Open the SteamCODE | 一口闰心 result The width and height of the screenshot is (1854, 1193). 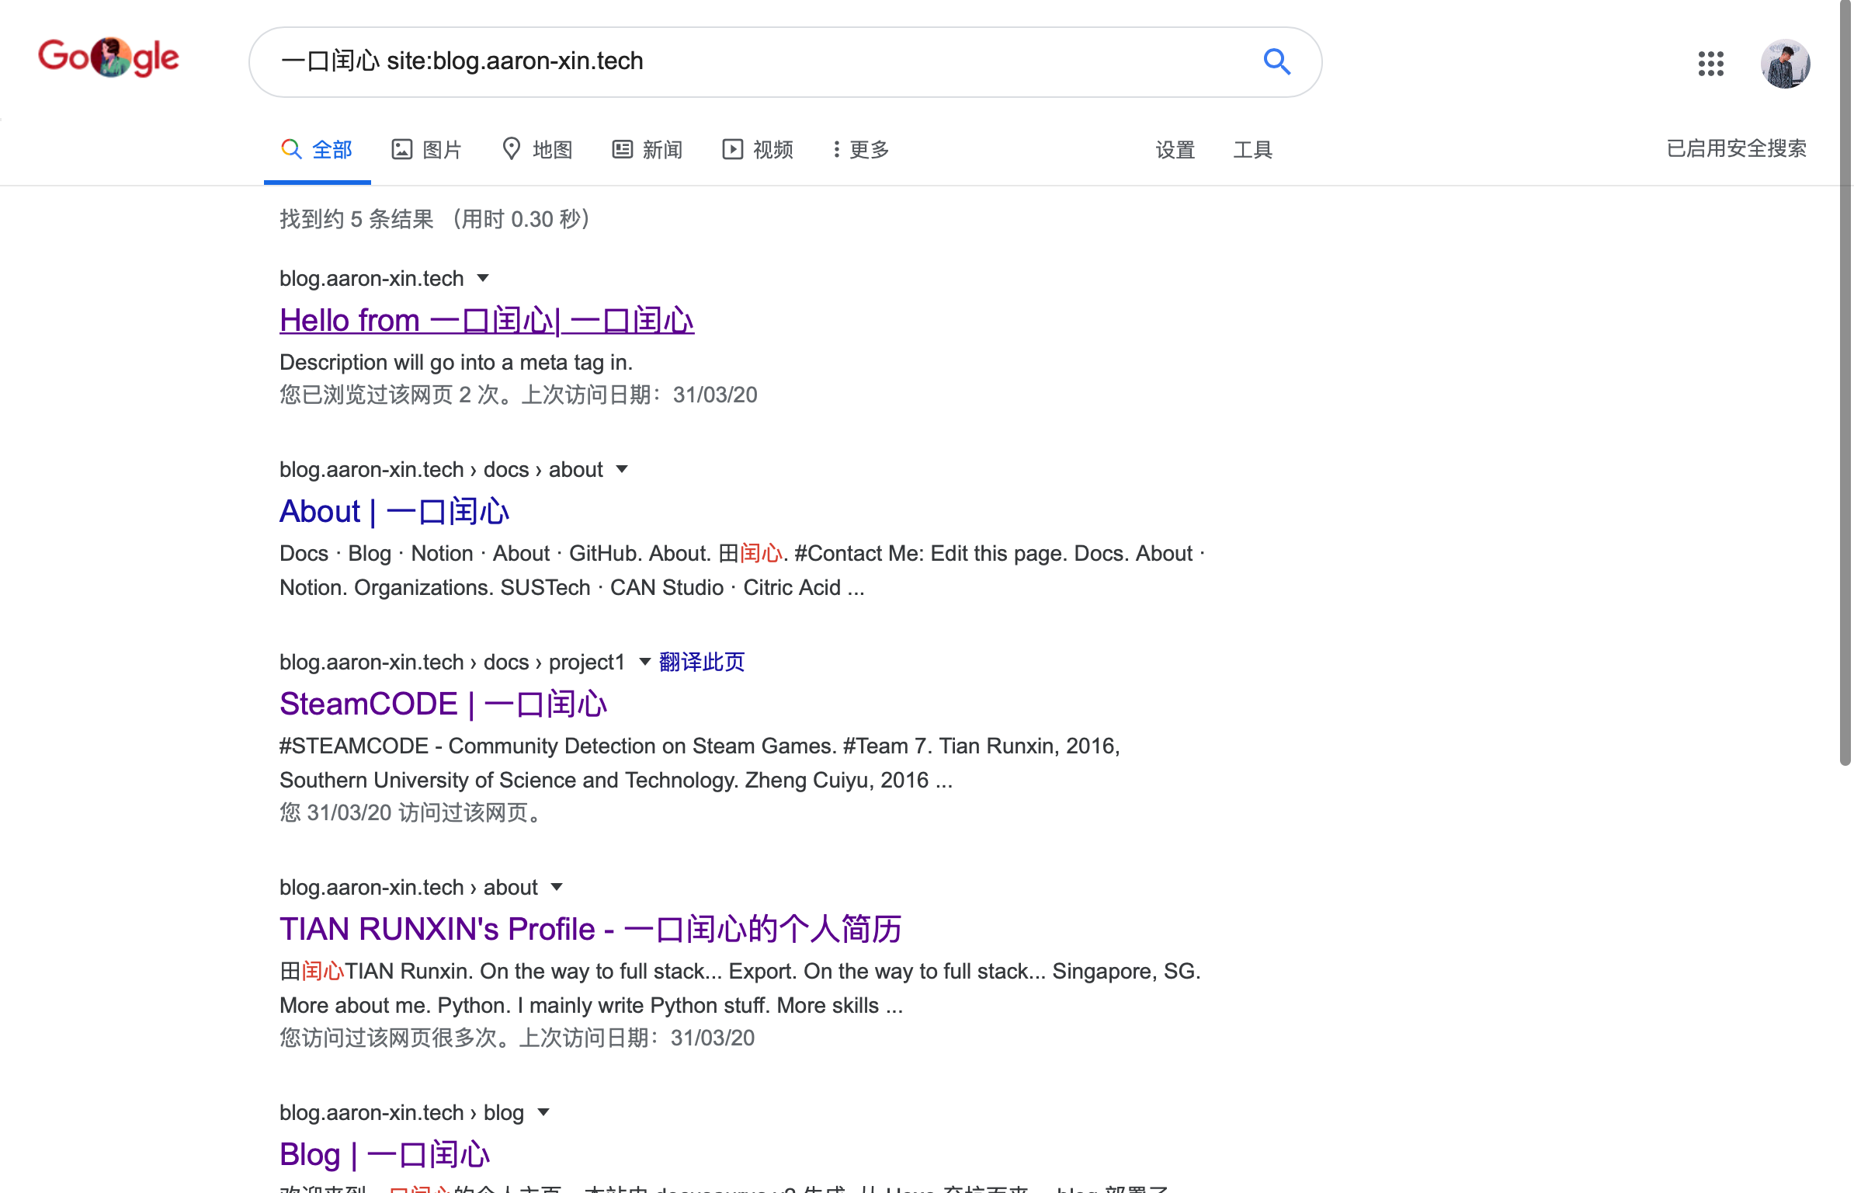(443, 704)
